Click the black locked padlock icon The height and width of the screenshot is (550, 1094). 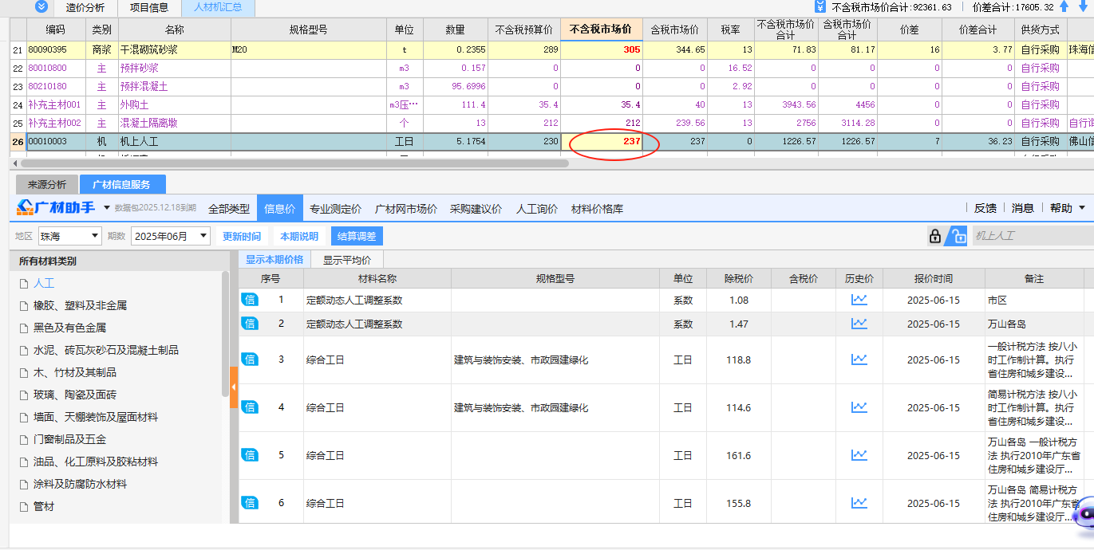click(934, 236)
